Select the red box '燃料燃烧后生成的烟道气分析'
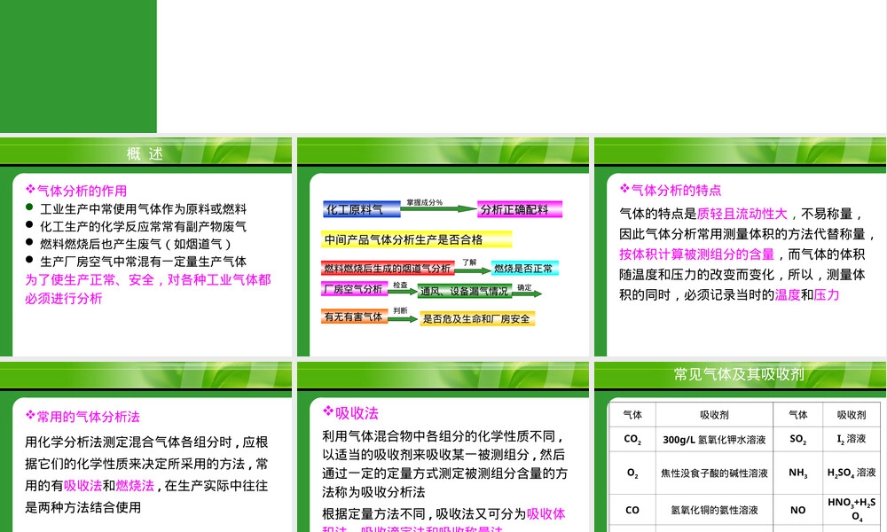Image resolution: width=887 pixels, height=532 pixels. (x=388, y=269)
